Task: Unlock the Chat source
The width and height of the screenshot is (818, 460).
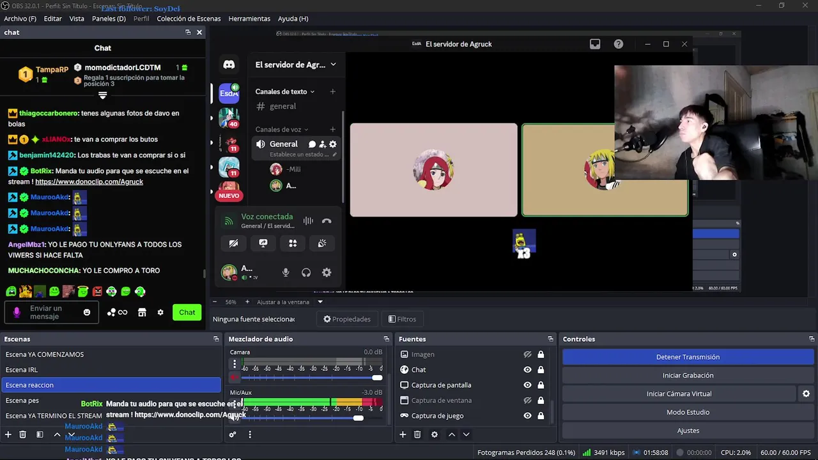Action: [x=541, y=370]
